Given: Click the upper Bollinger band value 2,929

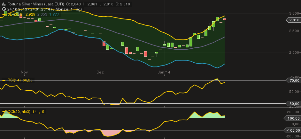Looking at the screenshot, I should point(30,14).
